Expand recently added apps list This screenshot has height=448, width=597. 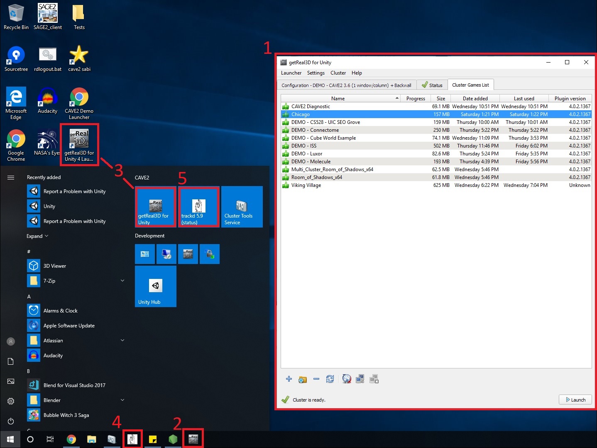tap(37, 236)
